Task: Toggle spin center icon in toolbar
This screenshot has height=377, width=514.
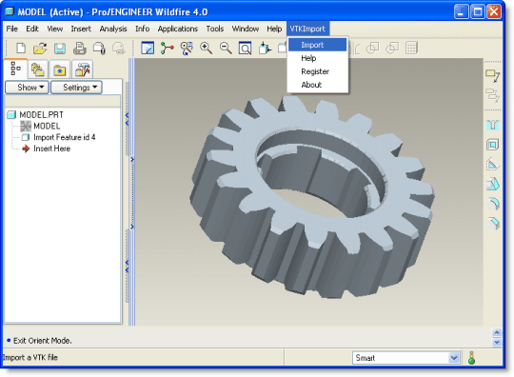Action: click(167, 49)
